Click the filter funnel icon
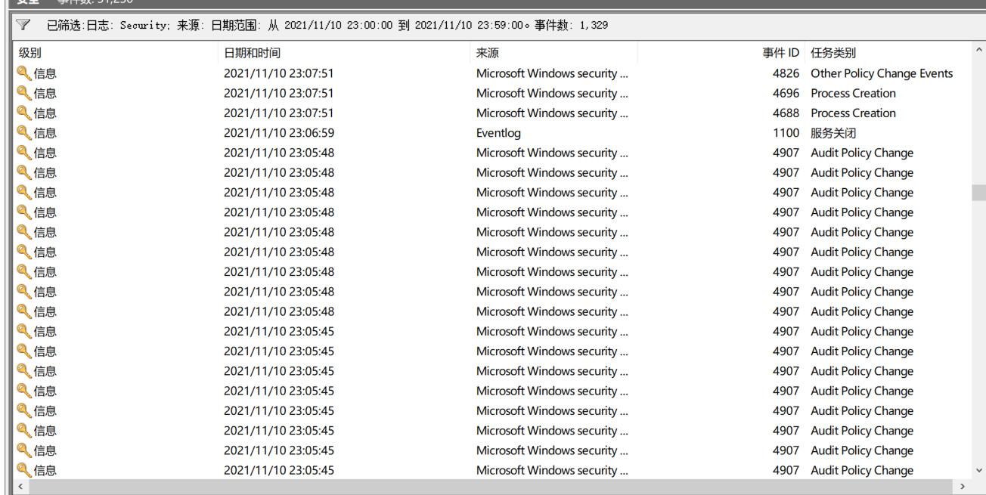The height and width of the screenshot is (495, 986). [23, 25]
